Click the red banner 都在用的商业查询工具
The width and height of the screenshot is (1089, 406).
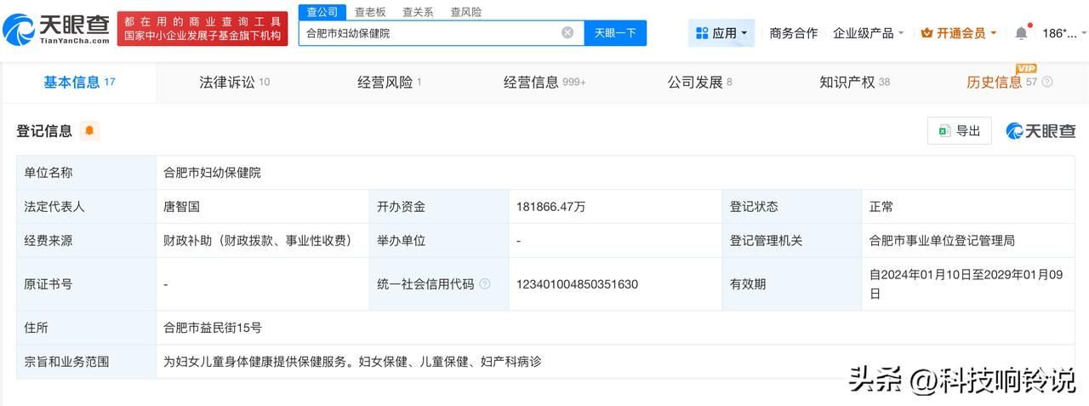pos(202,29)
